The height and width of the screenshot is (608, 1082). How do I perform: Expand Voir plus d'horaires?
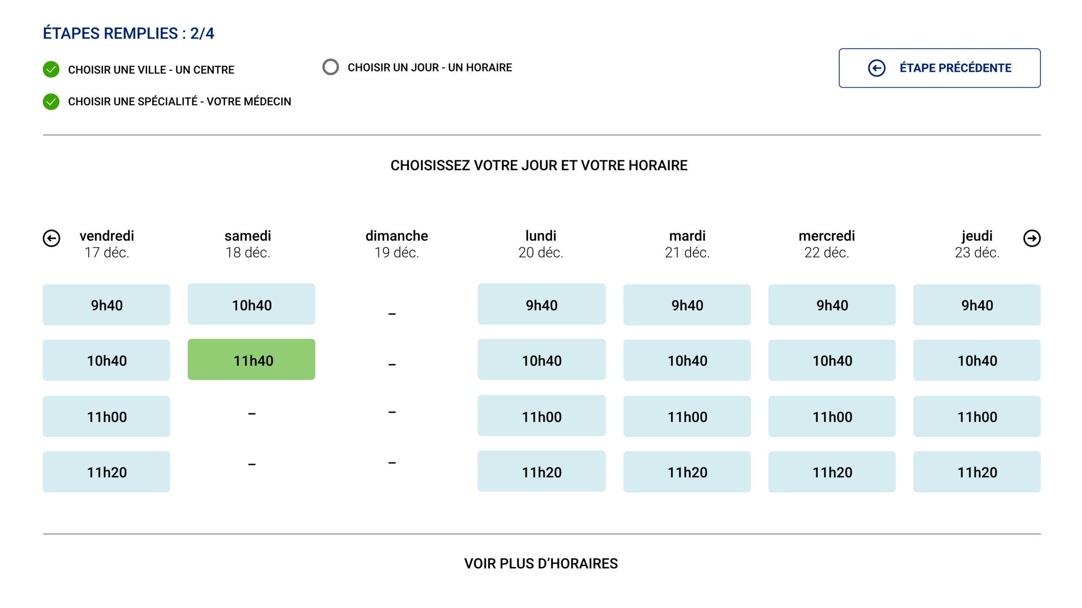(x=541, y=564)
